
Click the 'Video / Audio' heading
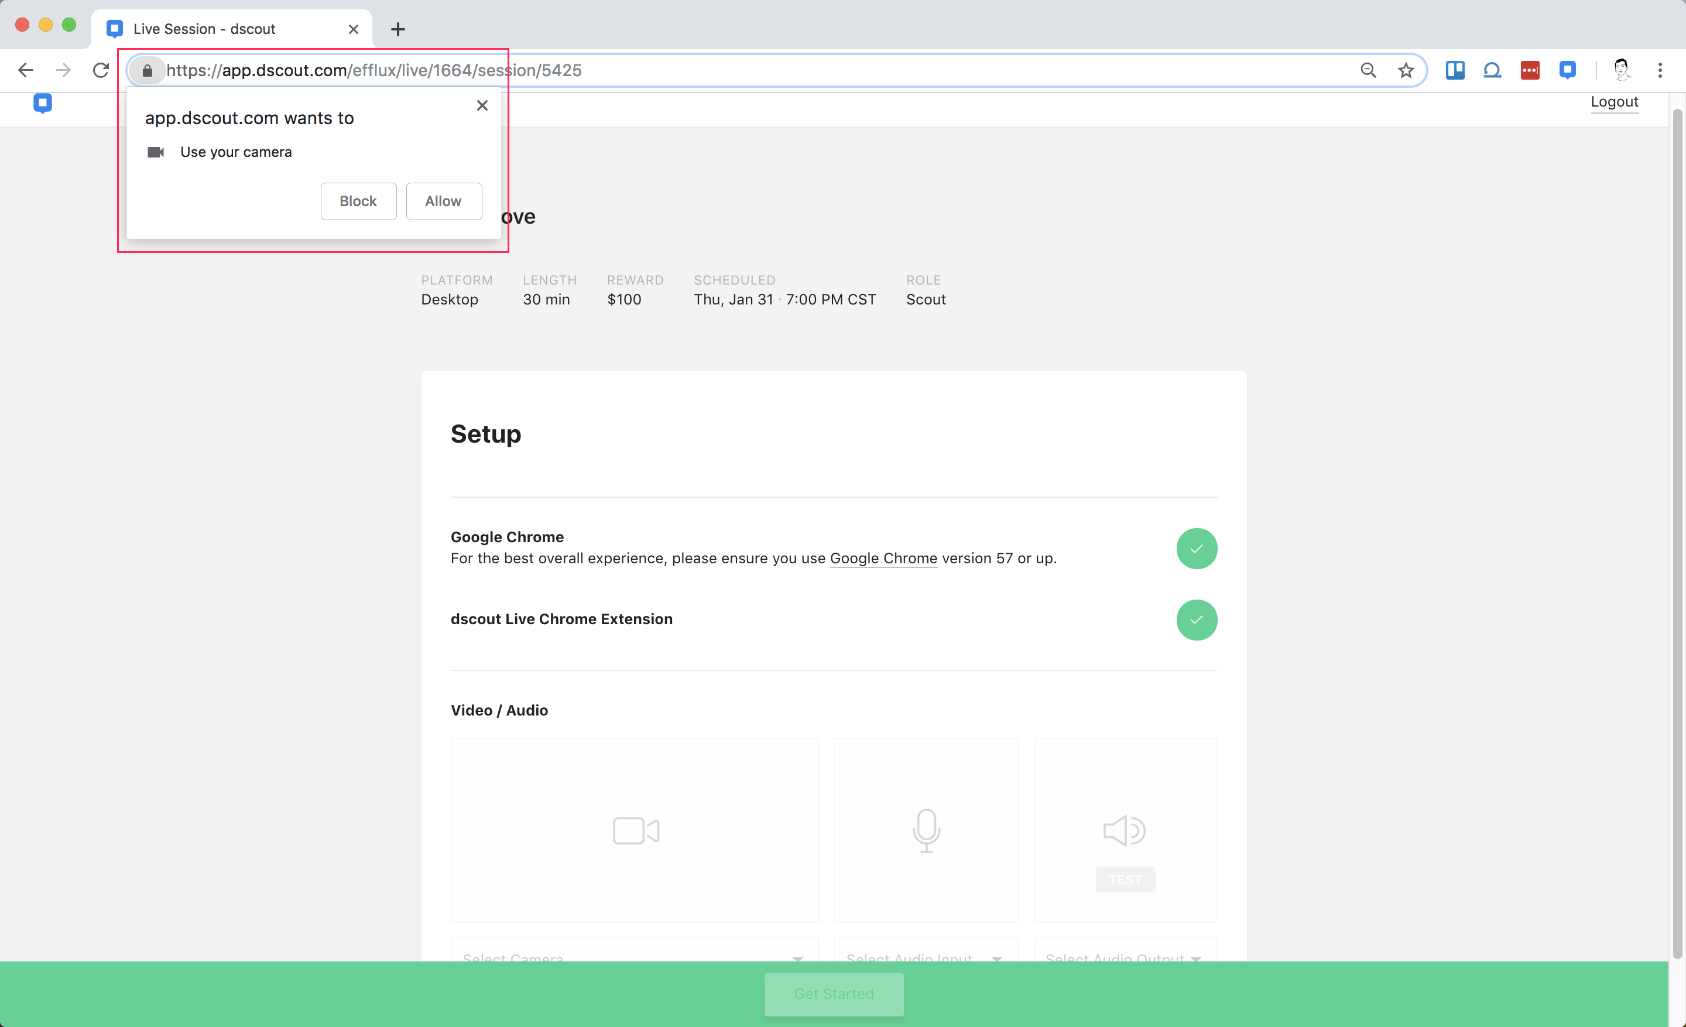[x=499, y=710]
